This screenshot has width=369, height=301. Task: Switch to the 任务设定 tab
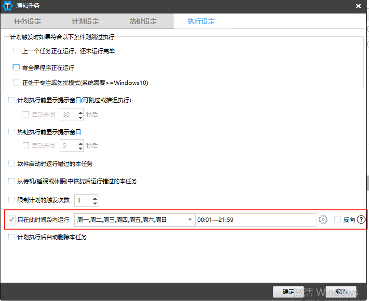click(x=27, y=22)
